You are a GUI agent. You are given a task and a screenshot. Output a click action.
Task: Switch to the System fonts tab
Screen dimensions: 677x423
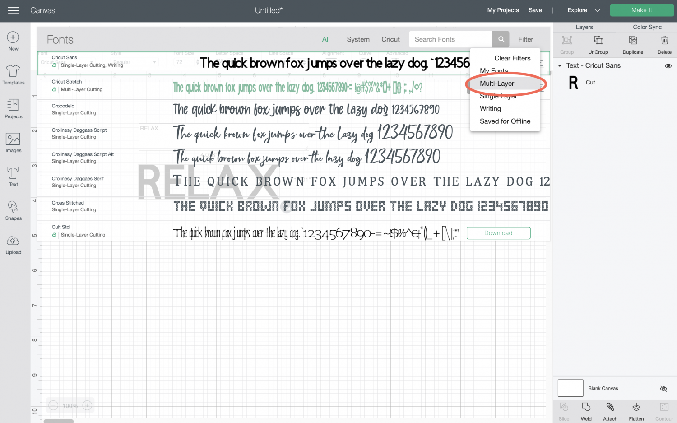(x=358, y=39)
